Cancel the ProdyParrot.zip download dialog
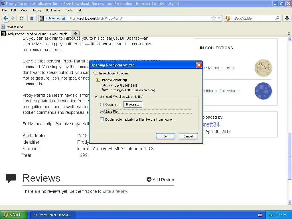The image size is (292, 219). point(188,136)
